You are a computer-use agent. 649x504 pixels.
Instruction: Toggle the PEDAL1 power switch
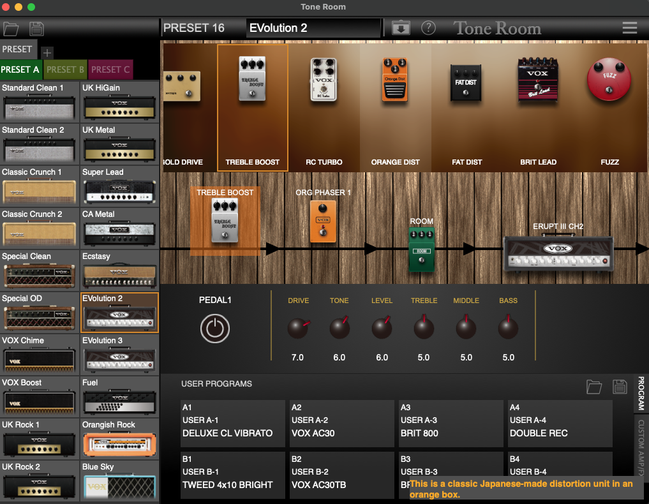(x=215, y=329)
